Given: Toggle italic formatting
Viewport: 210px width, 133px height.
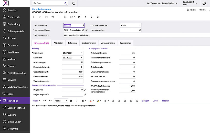Looking at the screenshot, I should pyautogui.click(x=77, y=101).
